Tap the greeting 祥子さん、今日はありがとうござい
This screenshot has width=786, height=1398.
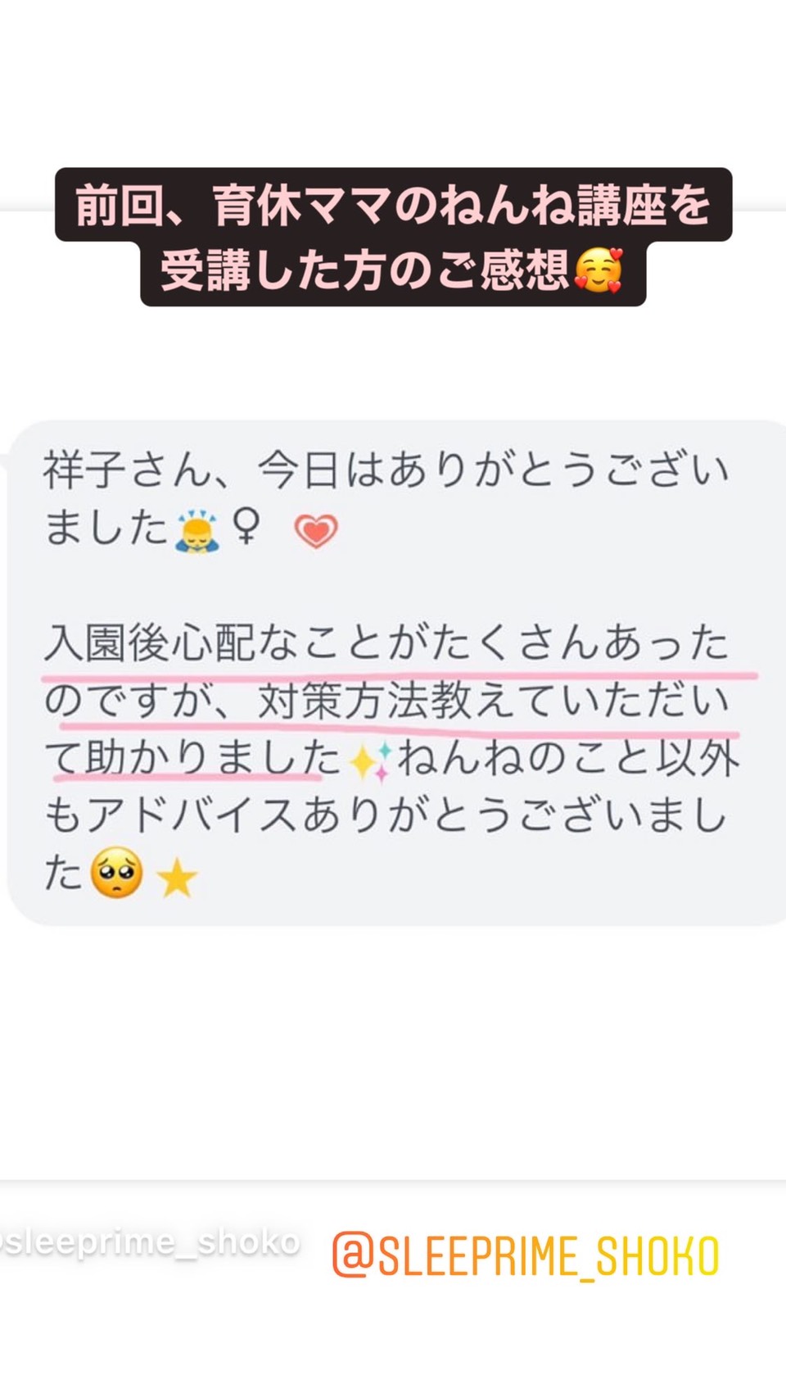tap(386, 470)
